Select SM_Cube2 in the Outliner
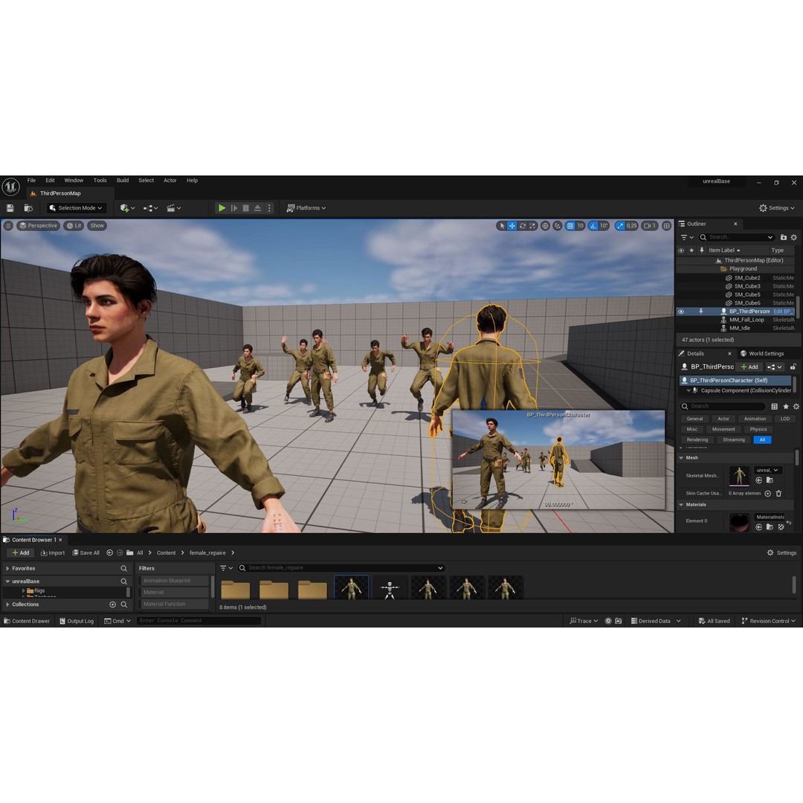This screenshot has width=803, height=803. (747, 277)
